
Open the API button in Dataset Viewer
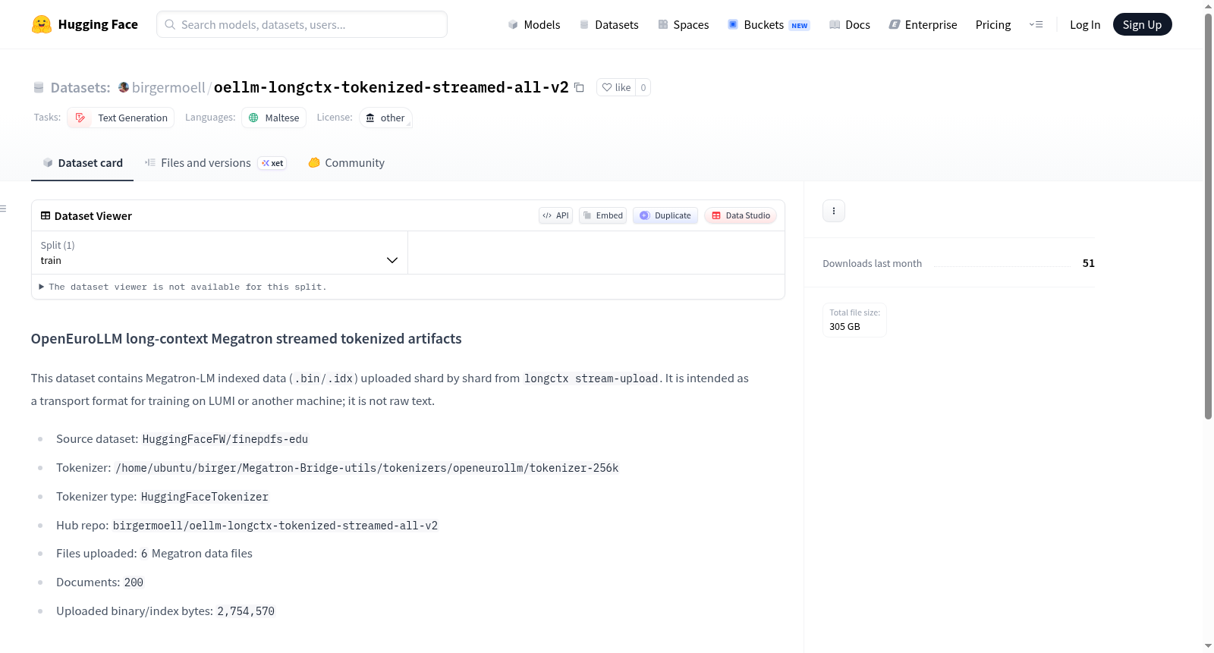pyautogui.click(x=555, y=215)
